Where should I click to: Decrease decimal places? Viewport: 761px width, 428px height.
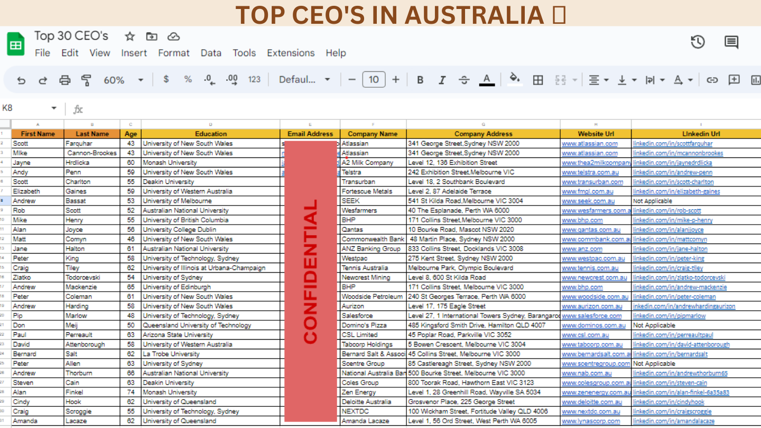[210, 80]
